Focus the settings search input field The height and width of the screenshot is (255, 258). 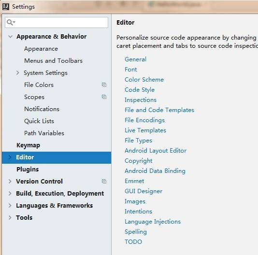tap(57, 22)
